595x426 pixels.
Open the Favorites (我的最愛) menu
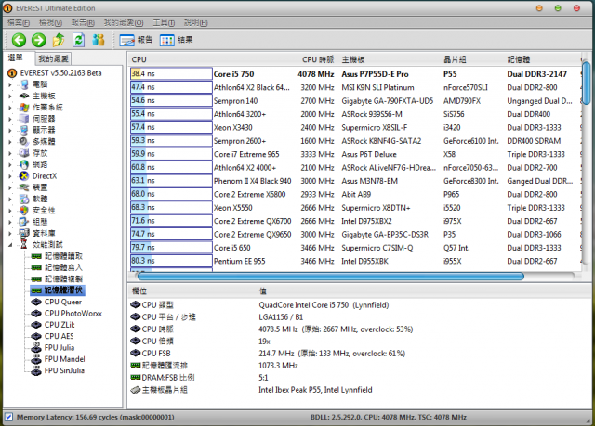point(124,22)
